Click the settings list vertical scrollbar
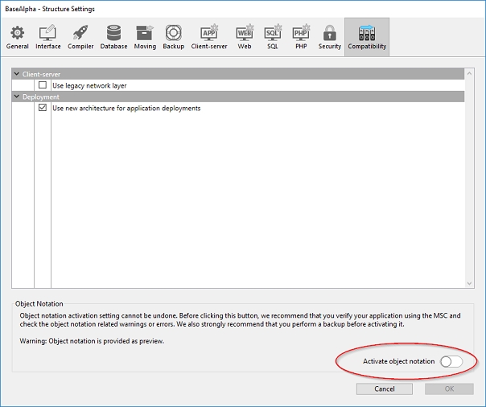The image size is (486, 407). pos(469,177)
